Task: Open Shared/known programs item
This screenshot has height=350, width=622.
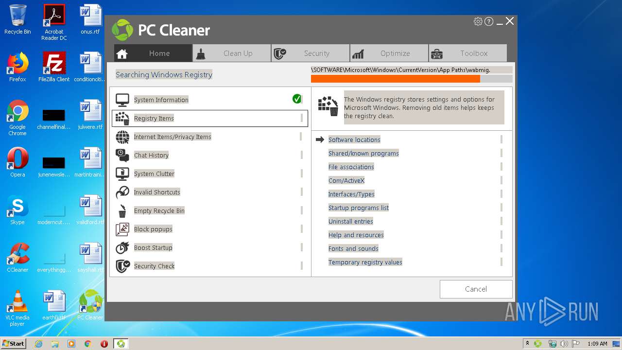Action: click(363, 153)
